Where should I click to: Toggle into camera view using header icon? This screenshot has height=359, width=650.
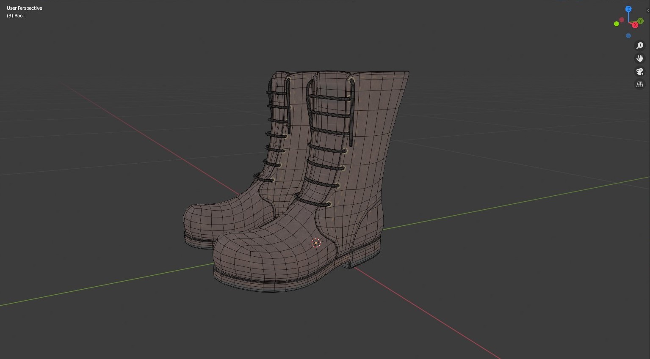coord(640,71)
